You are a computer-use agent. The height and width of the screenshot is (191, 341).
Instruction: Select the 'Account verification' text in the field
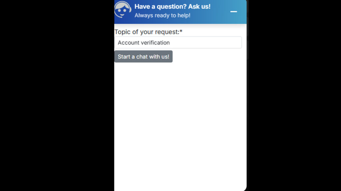144,43
